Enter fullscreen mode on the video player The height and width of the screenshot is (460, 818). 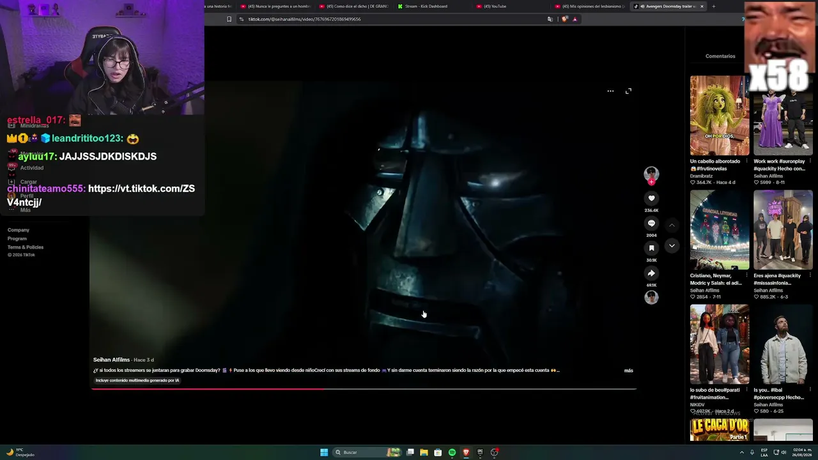pyautogui.click(x=628, y=91)
